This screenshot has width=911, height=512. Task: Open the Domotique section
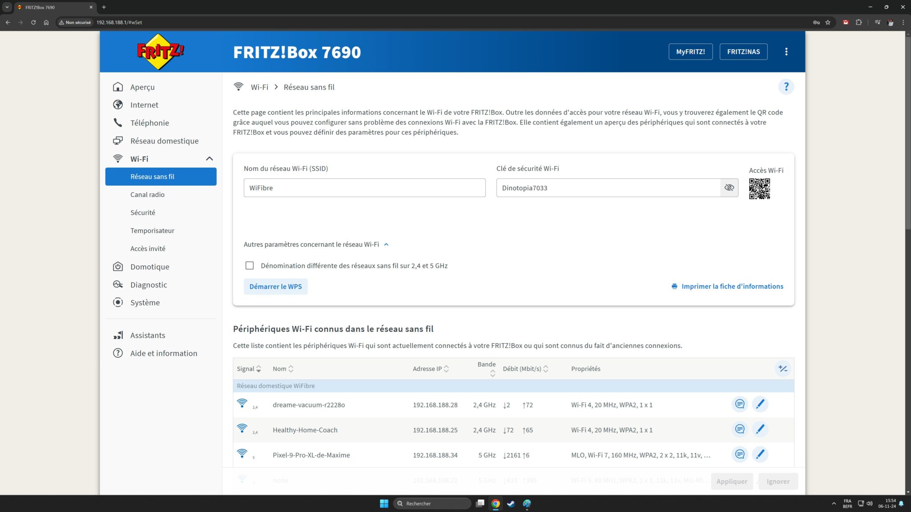point(149,267)
